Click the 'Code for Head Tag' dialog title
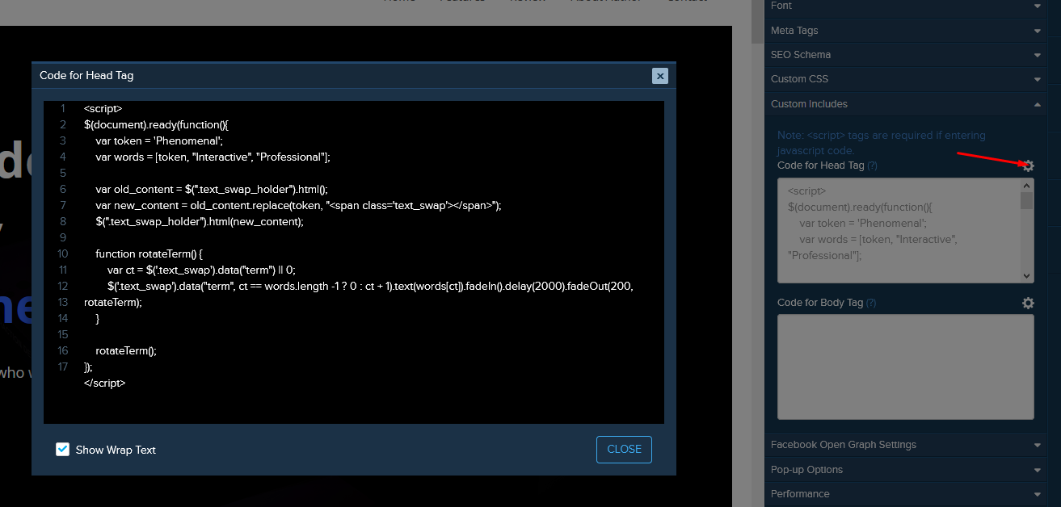Viewport: 1061px width, 507px height. point(86,75)
